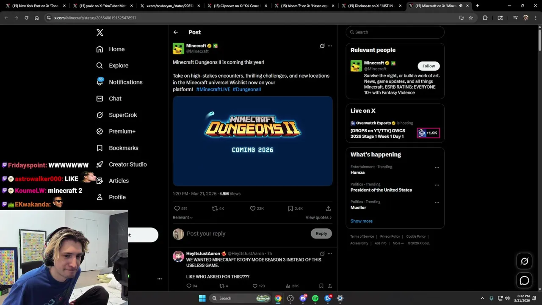Like the Minecraft post (23K)
542x305 pixels.
click(x=257, y=208)
